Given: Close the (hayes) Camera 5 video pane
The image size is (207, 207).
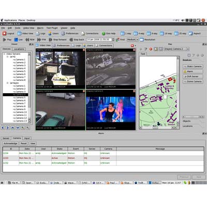Looking at the screenshot, I should point(134,91).
